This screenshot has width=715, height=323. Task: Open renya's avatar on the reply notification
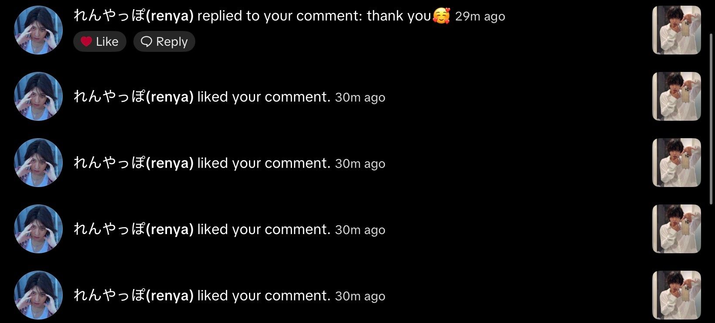click(x=38, y=30)
